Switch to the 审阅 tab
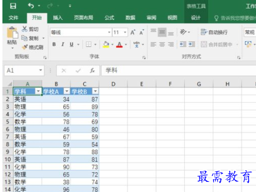The height and width of the screenshot is (192, 256). tap(151, 17)
